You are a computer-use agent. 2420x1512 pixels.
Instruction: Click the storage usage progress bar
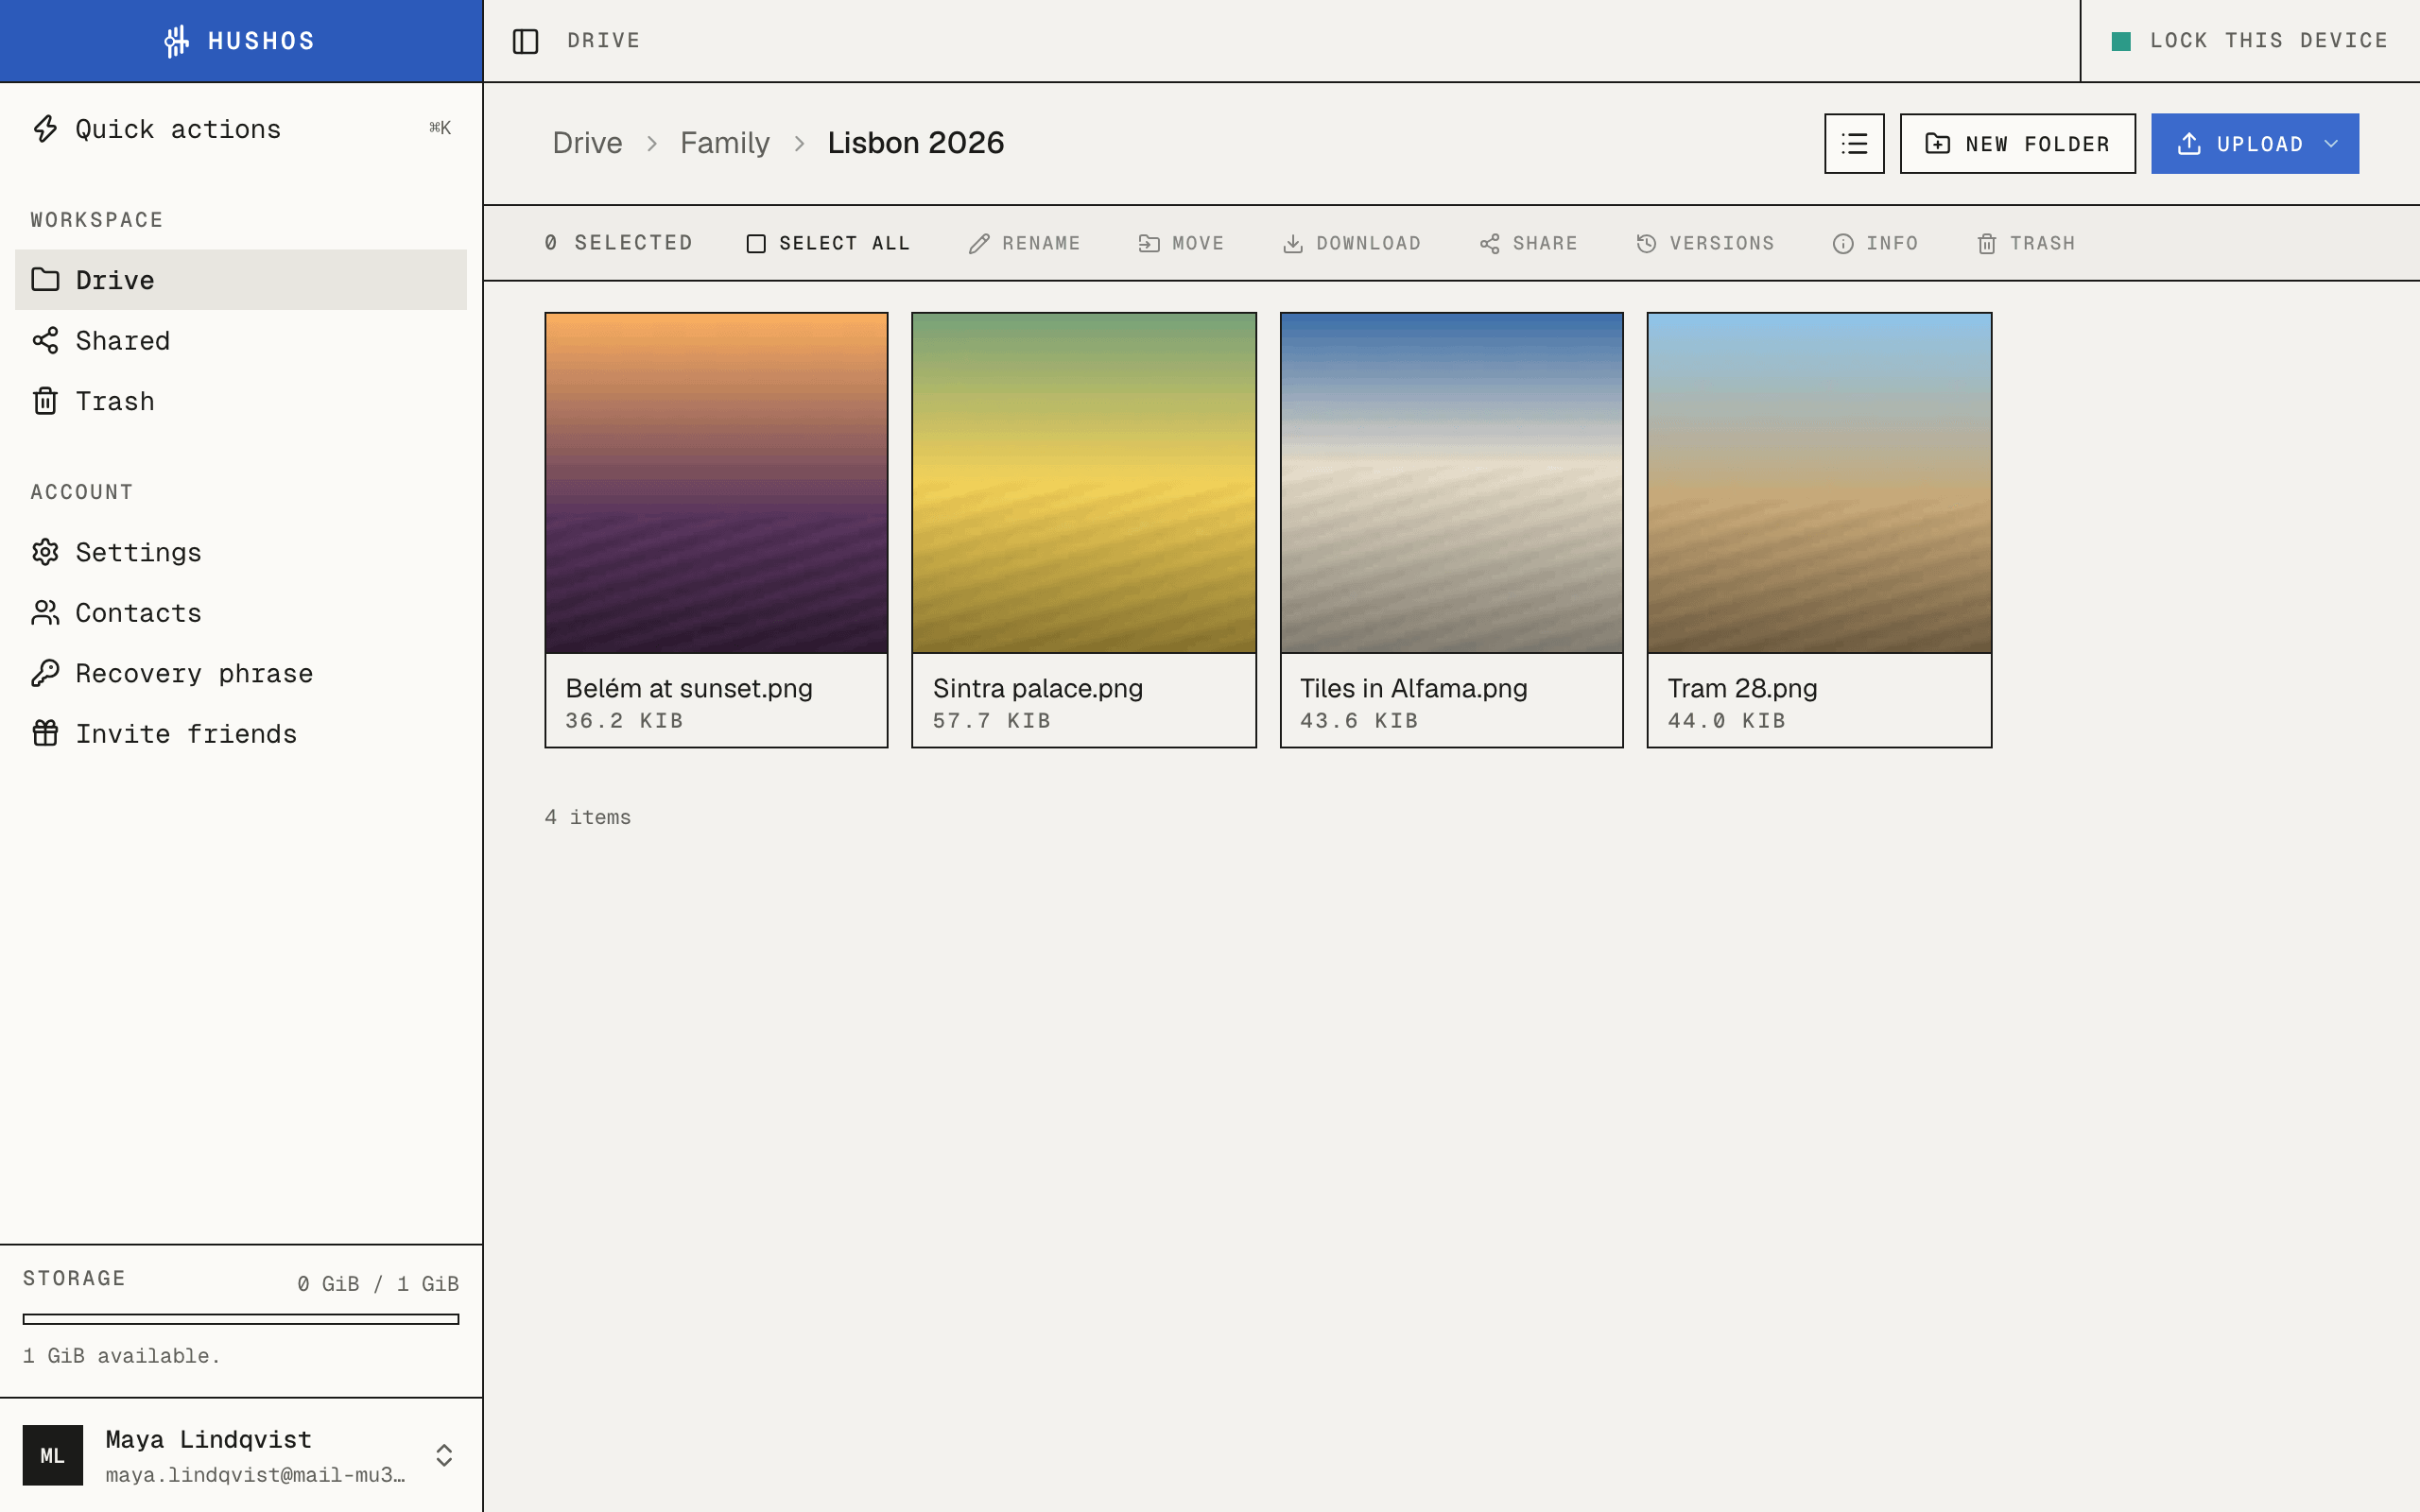(241, 1319)
